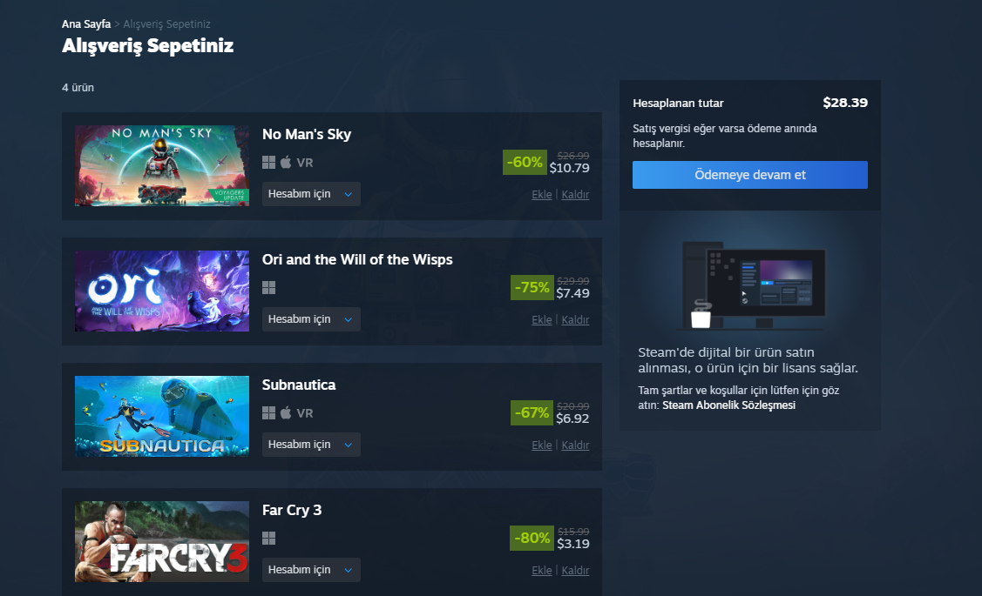Click the Windows icon under Far Cry 3
The height and width of the screenshot is (596, 982).
pos(268,539)
